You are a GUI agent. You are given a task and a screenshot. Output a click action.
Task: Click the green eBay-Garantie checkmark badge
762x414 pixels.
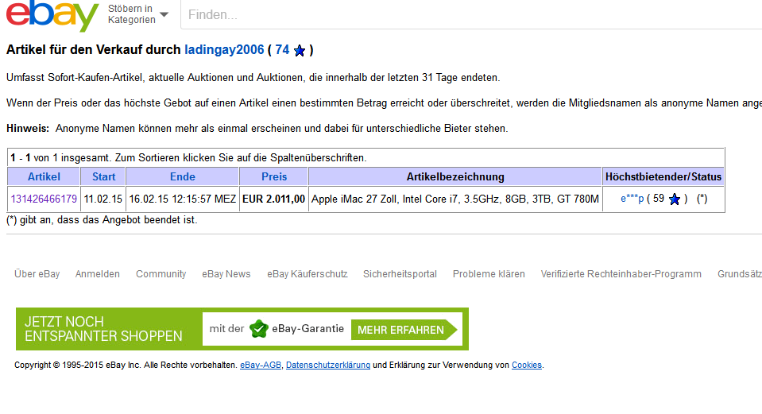[259, 329]
